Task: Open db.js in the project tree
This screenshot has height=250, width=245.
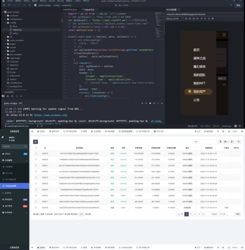Action: tap(15, 26)
